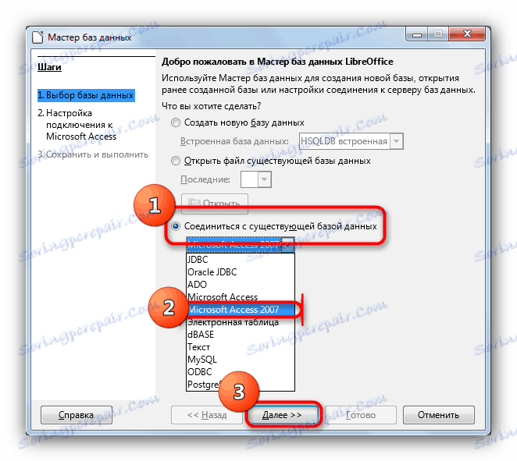Click the 'Отменить' button
This screenshot has width=517, height=461.
(x=439, y=415)
